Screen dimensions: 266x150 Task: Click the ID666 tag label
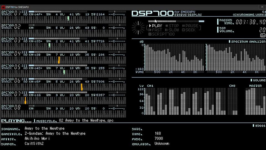coord(259,126)
